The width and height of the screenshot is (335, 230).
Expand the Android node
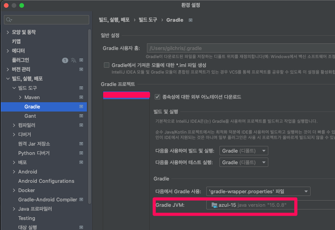click(x=14, y=172)
